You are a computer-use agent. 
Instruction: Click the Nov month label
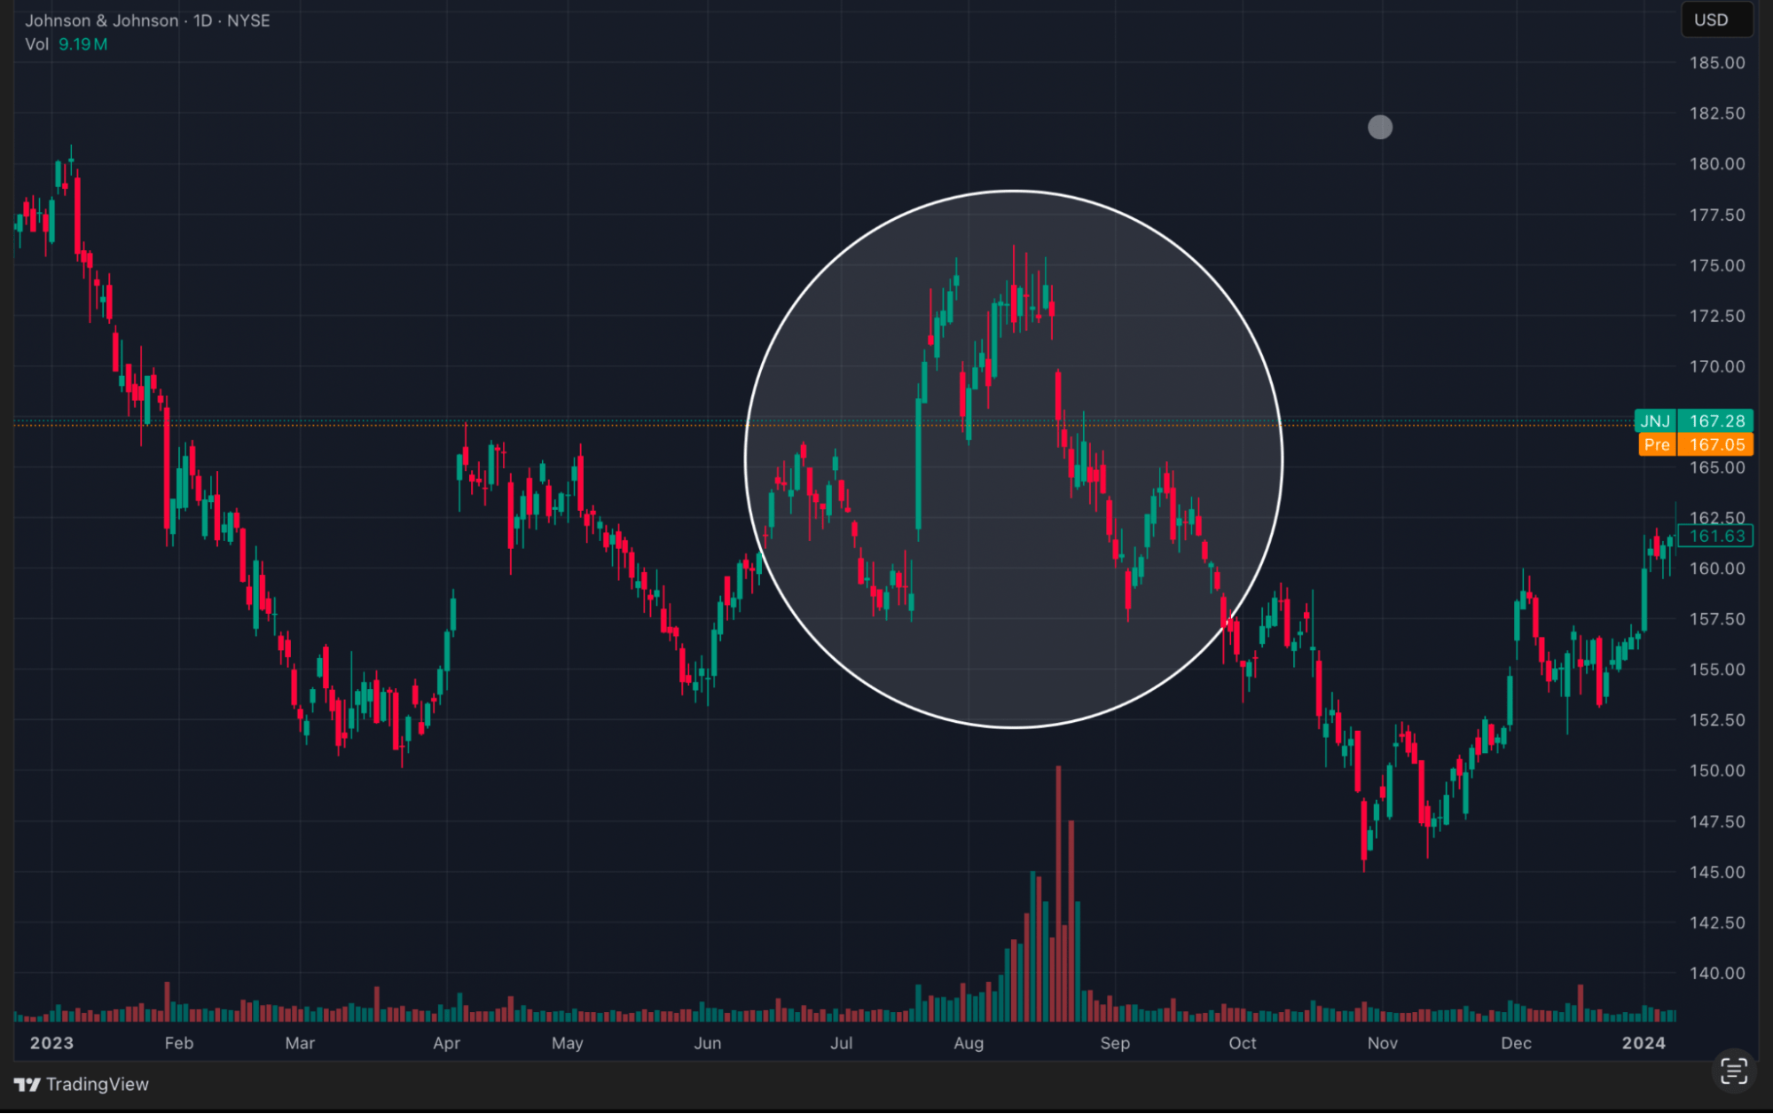1382,1043
